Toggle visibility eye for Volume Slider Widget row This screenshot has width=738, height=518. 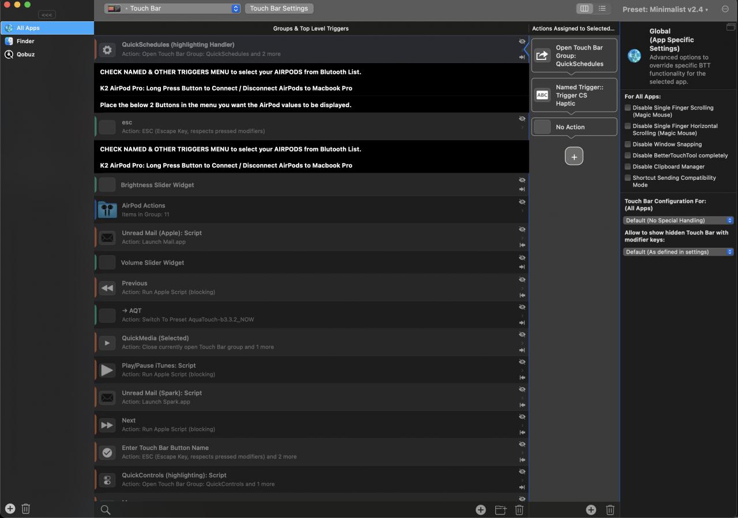pyautogui.click(x=522, y=258)
